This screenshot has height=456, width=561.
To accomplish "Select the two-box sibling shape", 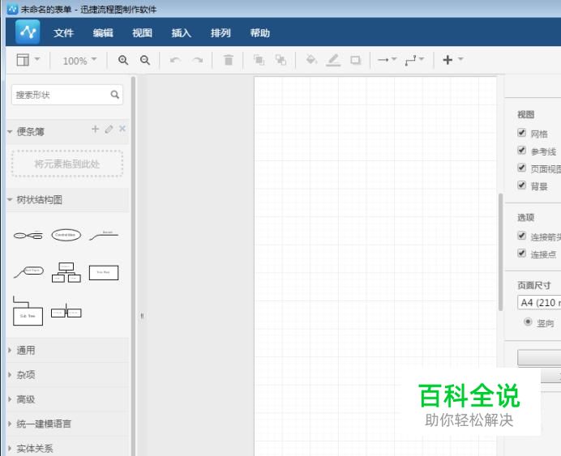I will (66, 312).
